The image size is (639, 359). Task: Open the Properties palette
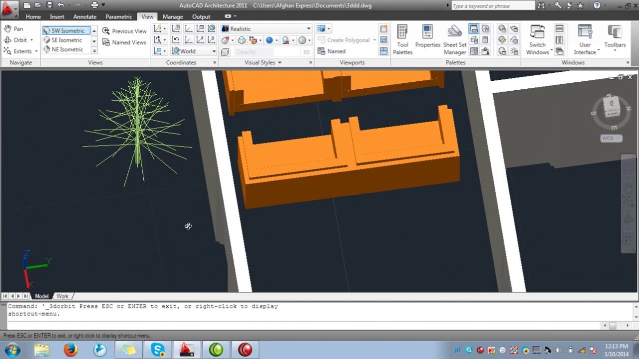point(427,37)
